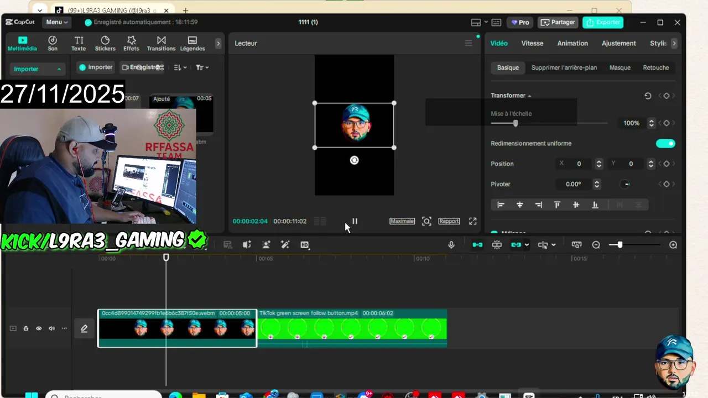Select the Basique sub-tab

[x=508, y=67]
